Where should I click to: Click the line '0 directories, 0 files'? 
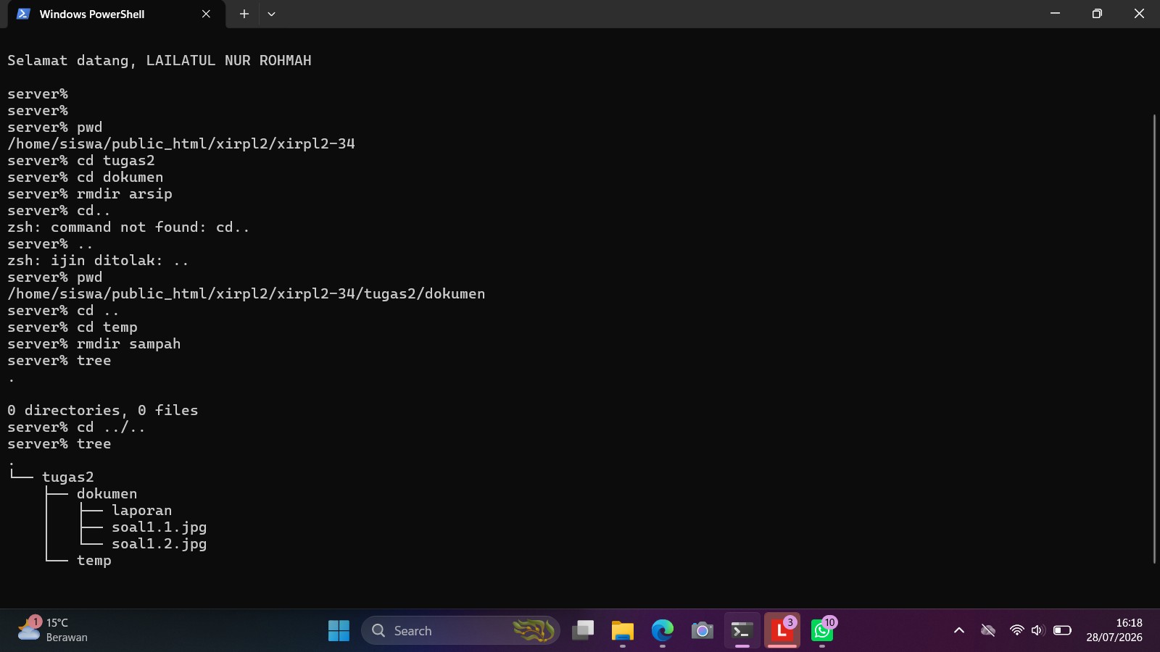pos(103,411)
